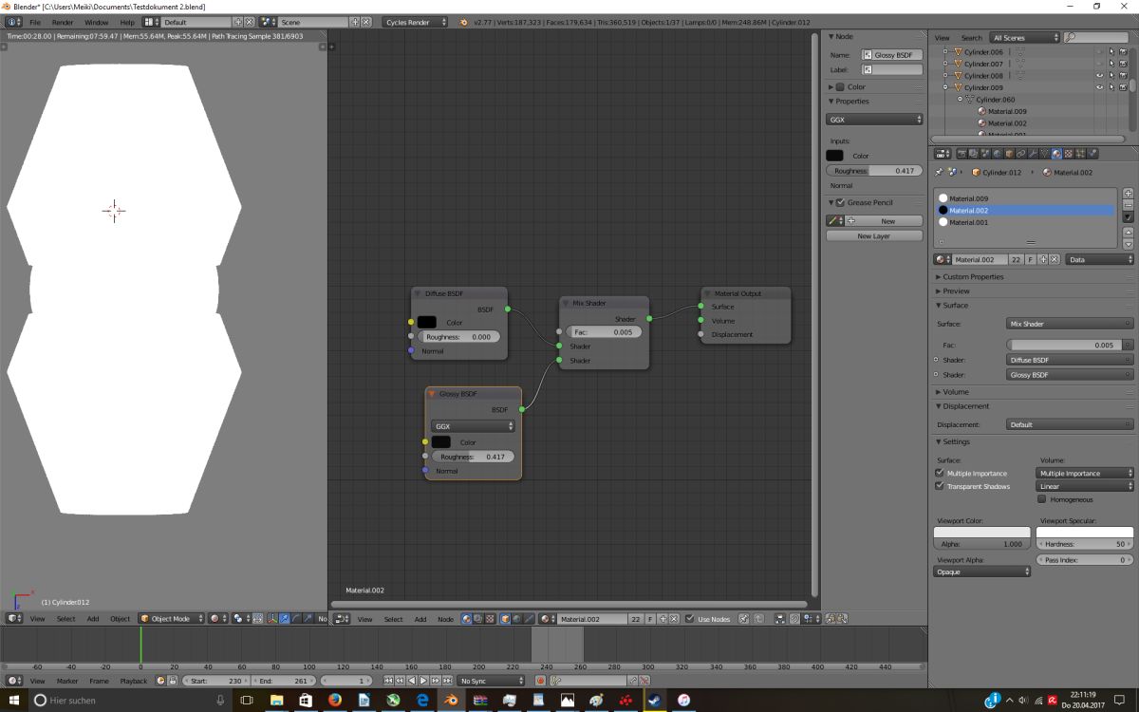Screen dimensions: 1139x712
Task: Collapse the Cylinder.009 tree item
Action: tap(945, 87)
